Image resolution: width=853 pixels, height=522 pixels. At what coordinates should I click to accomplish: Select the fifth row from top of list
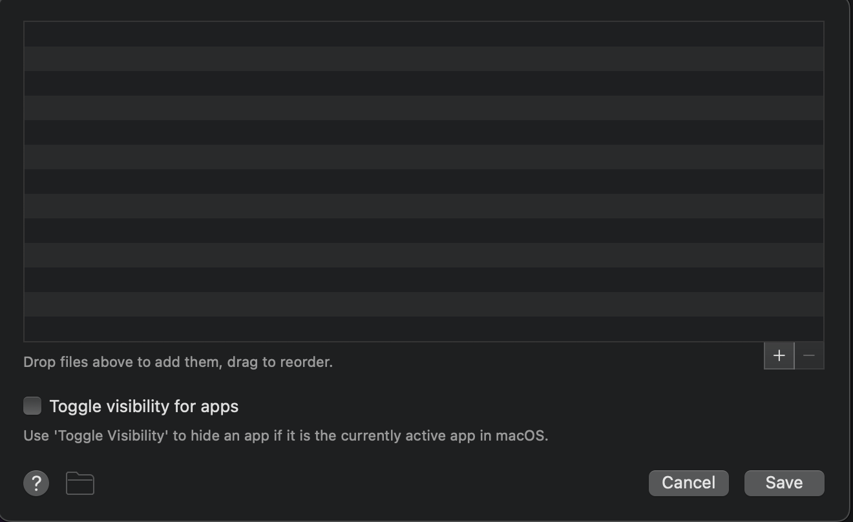(424, 132)
